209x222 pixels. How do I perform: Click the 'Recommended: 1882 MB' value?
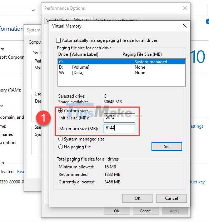pos(112,174)
